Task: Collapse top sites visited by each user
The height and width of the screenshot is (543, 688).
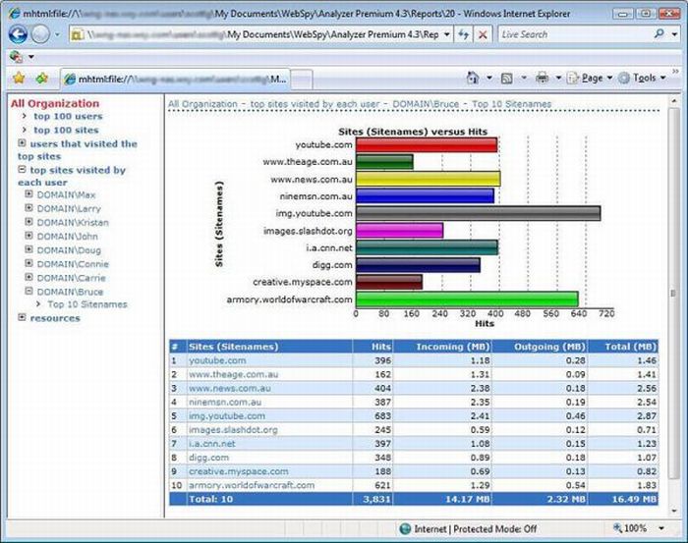Action: tap(22, 170)
